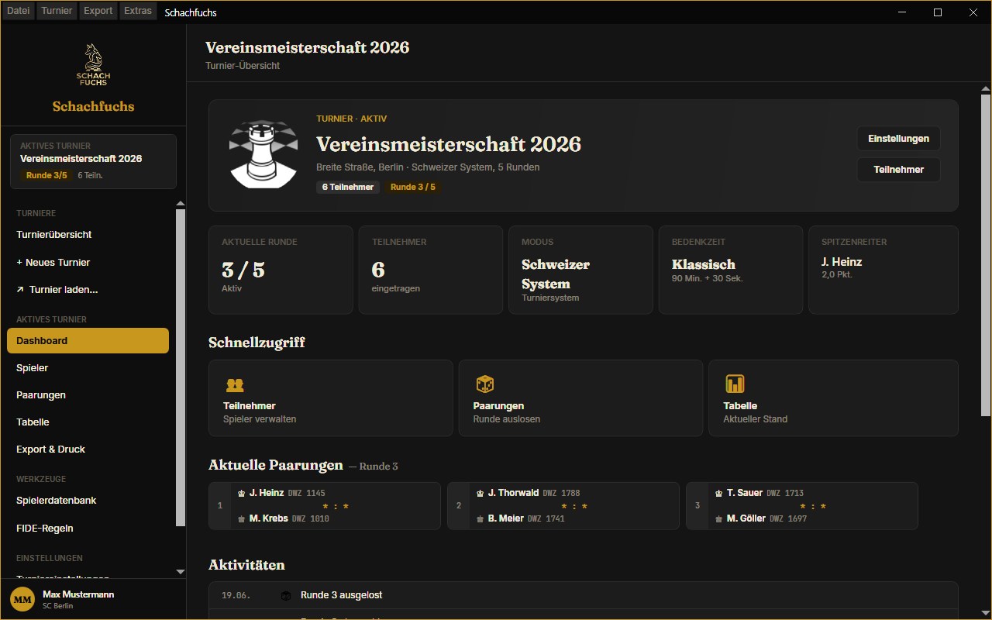Click the Tabelle chart icon in Schnellzugriff
The width and height of the screenshot is (992, 620).
pyautogui.click(x=735, y=384)
